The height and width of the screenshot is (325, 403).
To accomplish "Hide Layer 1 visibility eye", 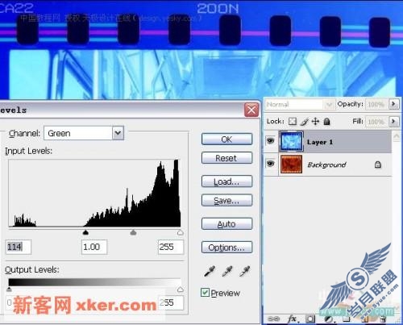I will [271, 140].
